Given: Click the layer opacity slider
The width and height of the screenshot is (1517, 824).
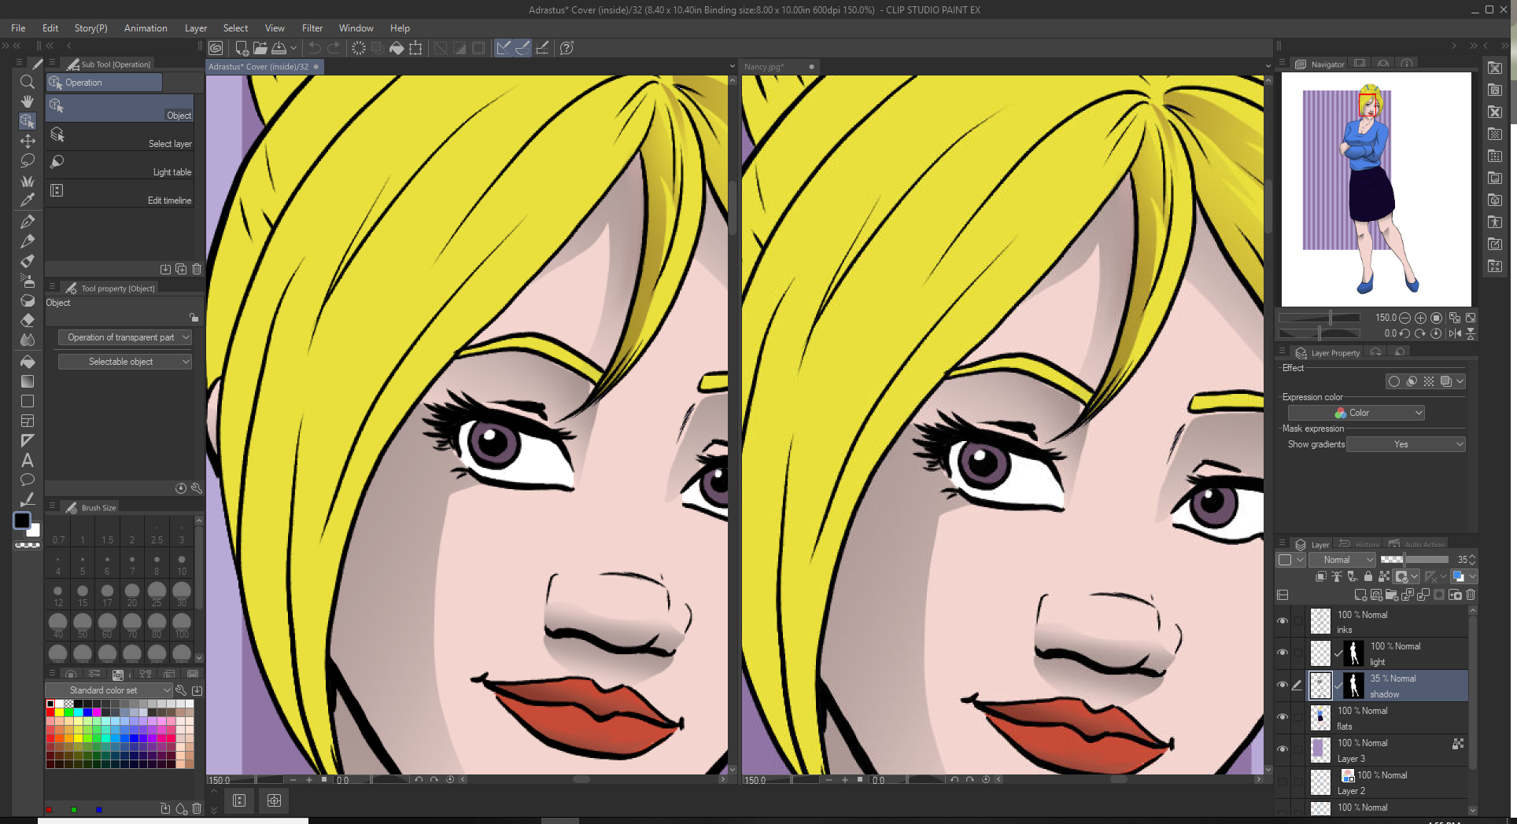Looking at the screenshot, I should [x=1414, y=560].
